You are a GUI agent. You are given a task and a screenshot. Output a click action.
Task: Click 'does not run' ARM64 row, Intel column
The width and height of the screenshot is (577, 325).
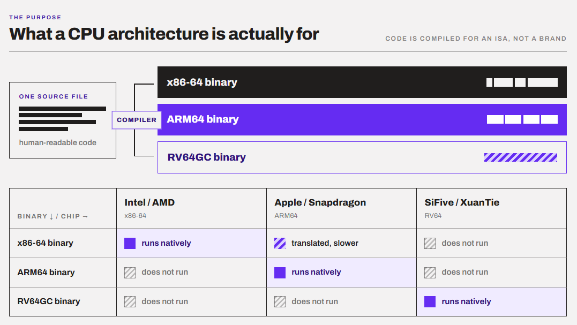tap(165, 272)
